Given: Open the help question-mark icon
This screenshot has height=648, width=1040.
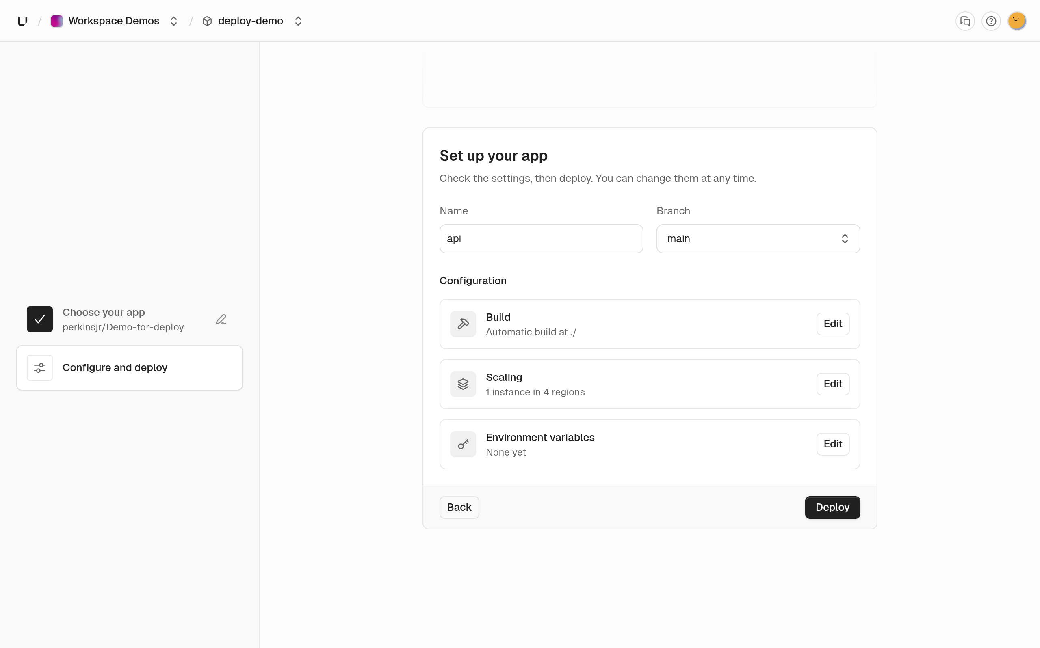Looking at the screenshot, I should click(x=991, y=21).
